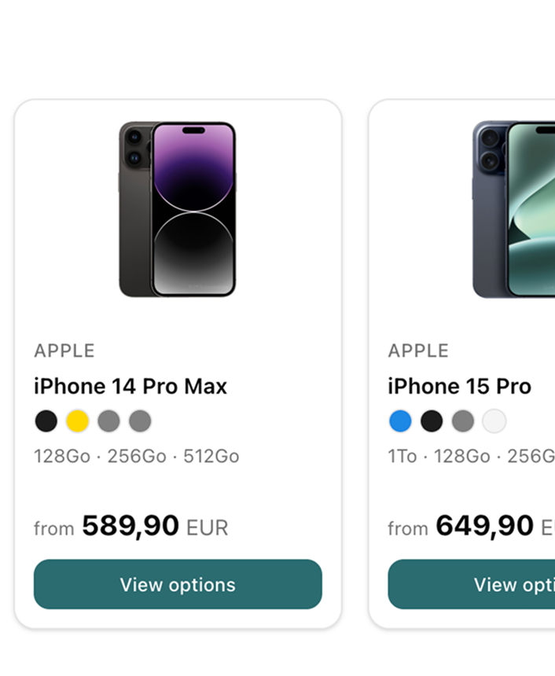Click the iPhone 14 Pro Max product image
555x676 pixels.
(178, 209)
